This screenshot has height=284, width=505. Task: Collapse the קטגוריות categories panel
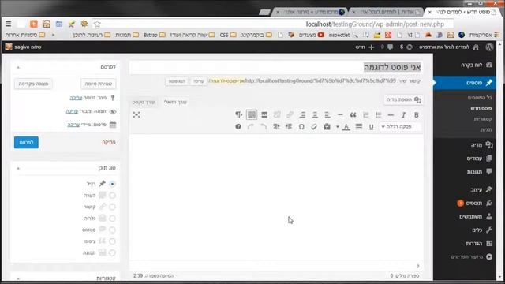tap(18, 278)
